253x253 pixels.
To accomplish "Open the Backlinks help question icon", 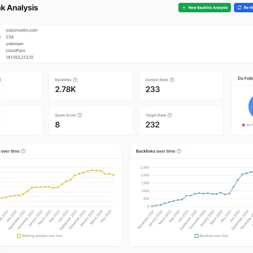I will point(75,80).
